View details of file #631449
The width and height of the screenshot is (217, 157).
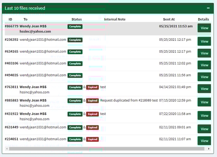tap(204, 129)
